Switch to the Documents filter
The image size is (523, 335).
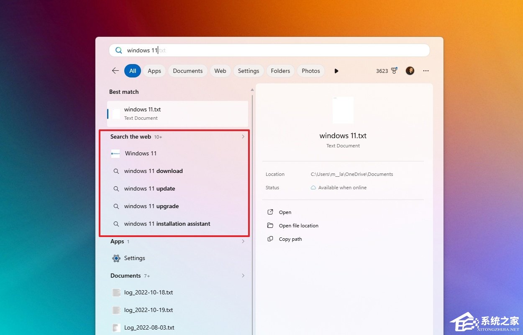tap(188, 71)
